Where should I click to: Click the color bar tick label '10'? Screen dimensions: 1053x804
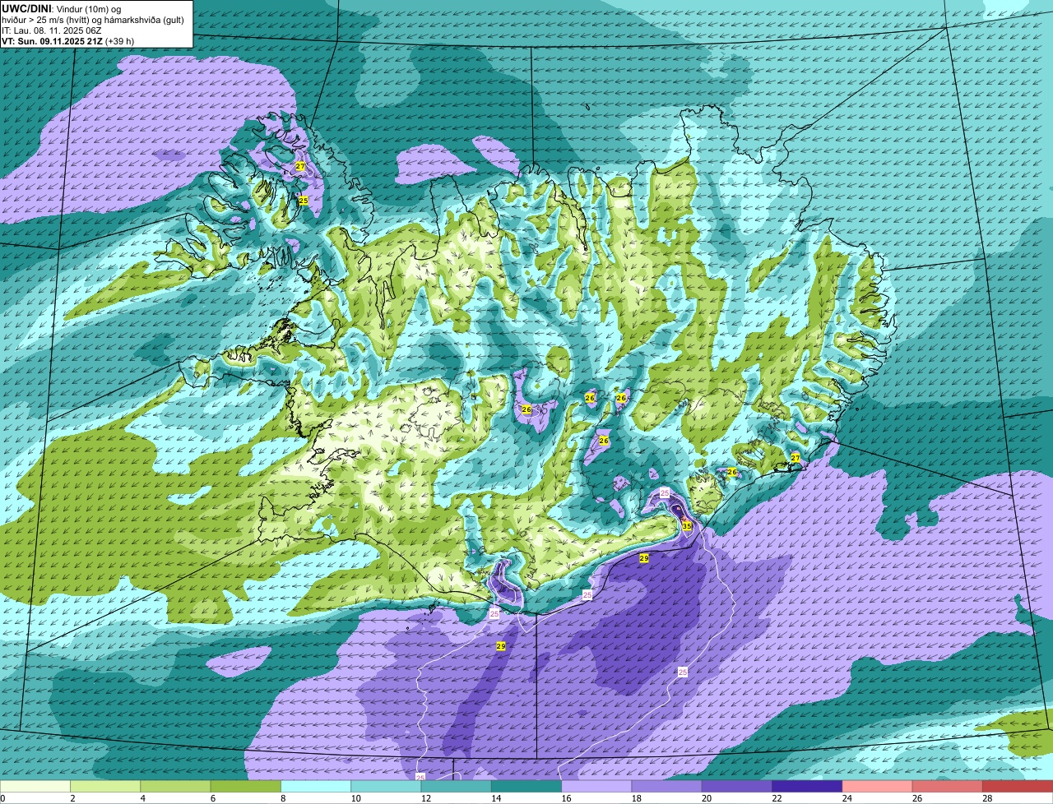point(355,798)
